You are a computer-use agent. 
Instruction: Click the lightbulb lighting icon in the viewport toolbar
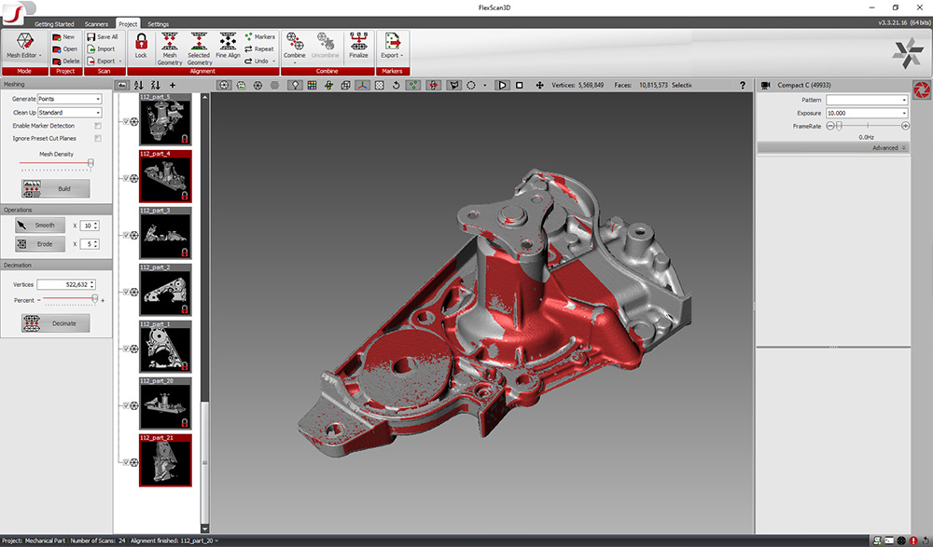pos(296,85)
